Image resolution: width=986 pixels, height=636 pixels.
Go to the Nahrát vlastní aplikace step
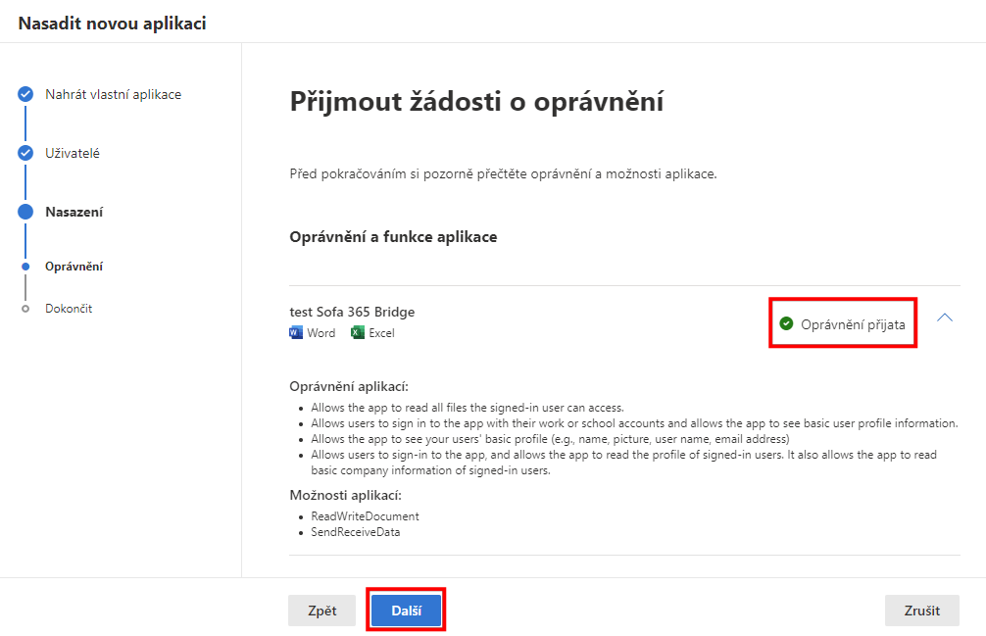coord(113,94)
